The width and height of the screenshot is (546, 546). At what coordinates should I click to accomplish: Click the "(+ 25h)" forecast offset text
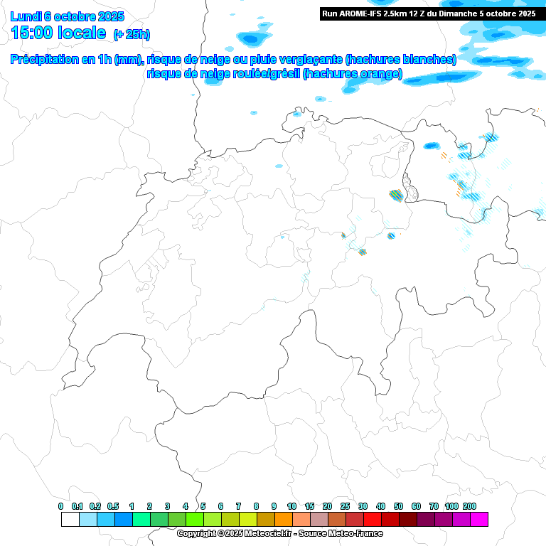pos(132,34)
